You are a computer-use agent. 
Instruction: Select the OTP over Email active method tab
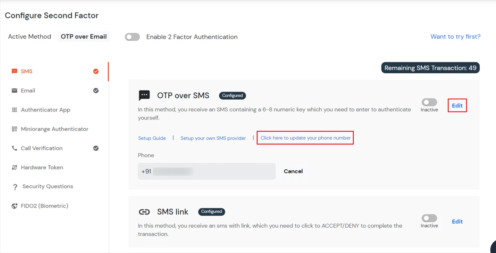[83, 36]
